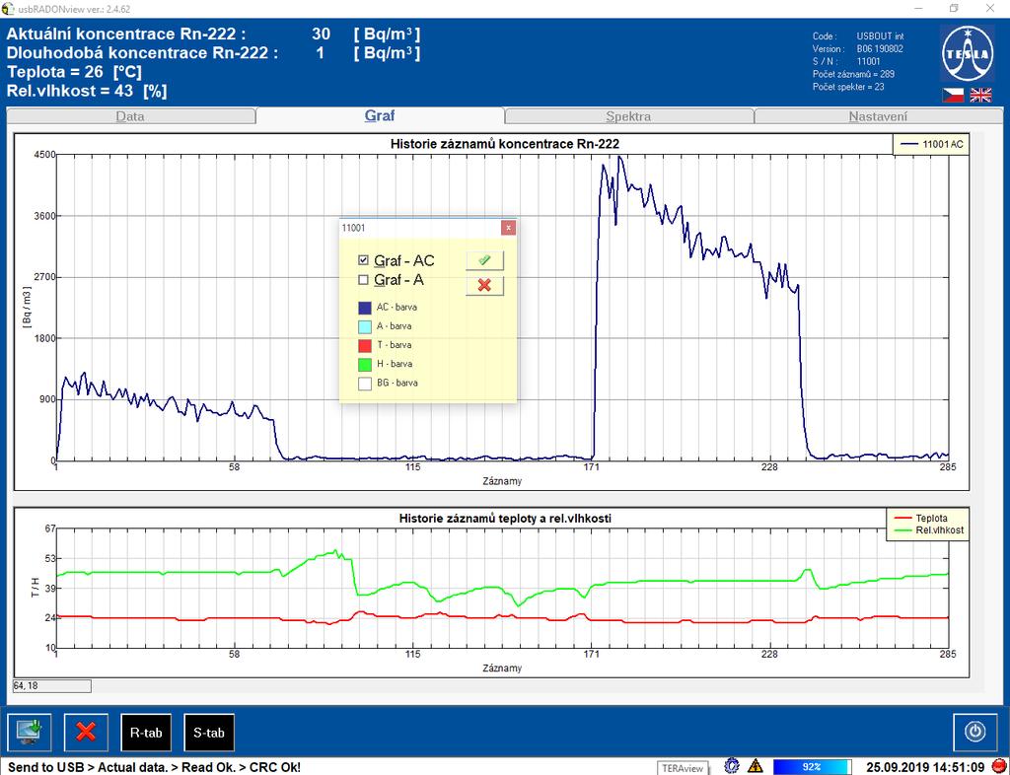Viewport: 1010px width, 775px height.
Task: Select the Graf tab
Action: 380,116
